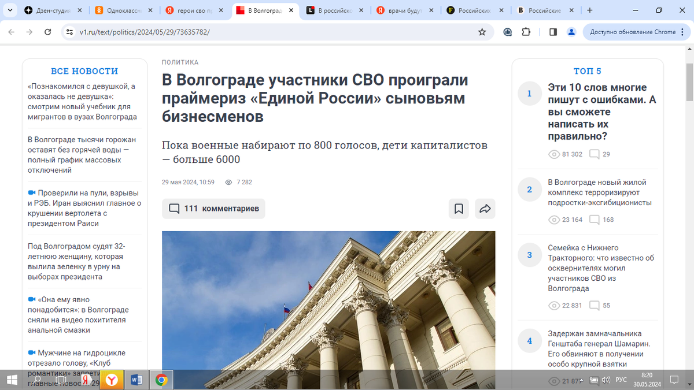Screen dimensions: 694x390
Task: Close the Дзен-студия tab
Action: point(79,10)
